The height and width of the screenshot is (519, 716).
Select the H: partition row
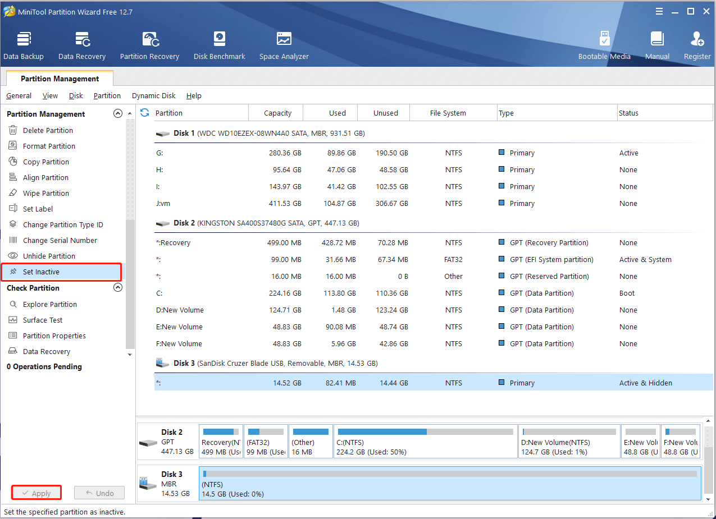click(x=434, y=169)
